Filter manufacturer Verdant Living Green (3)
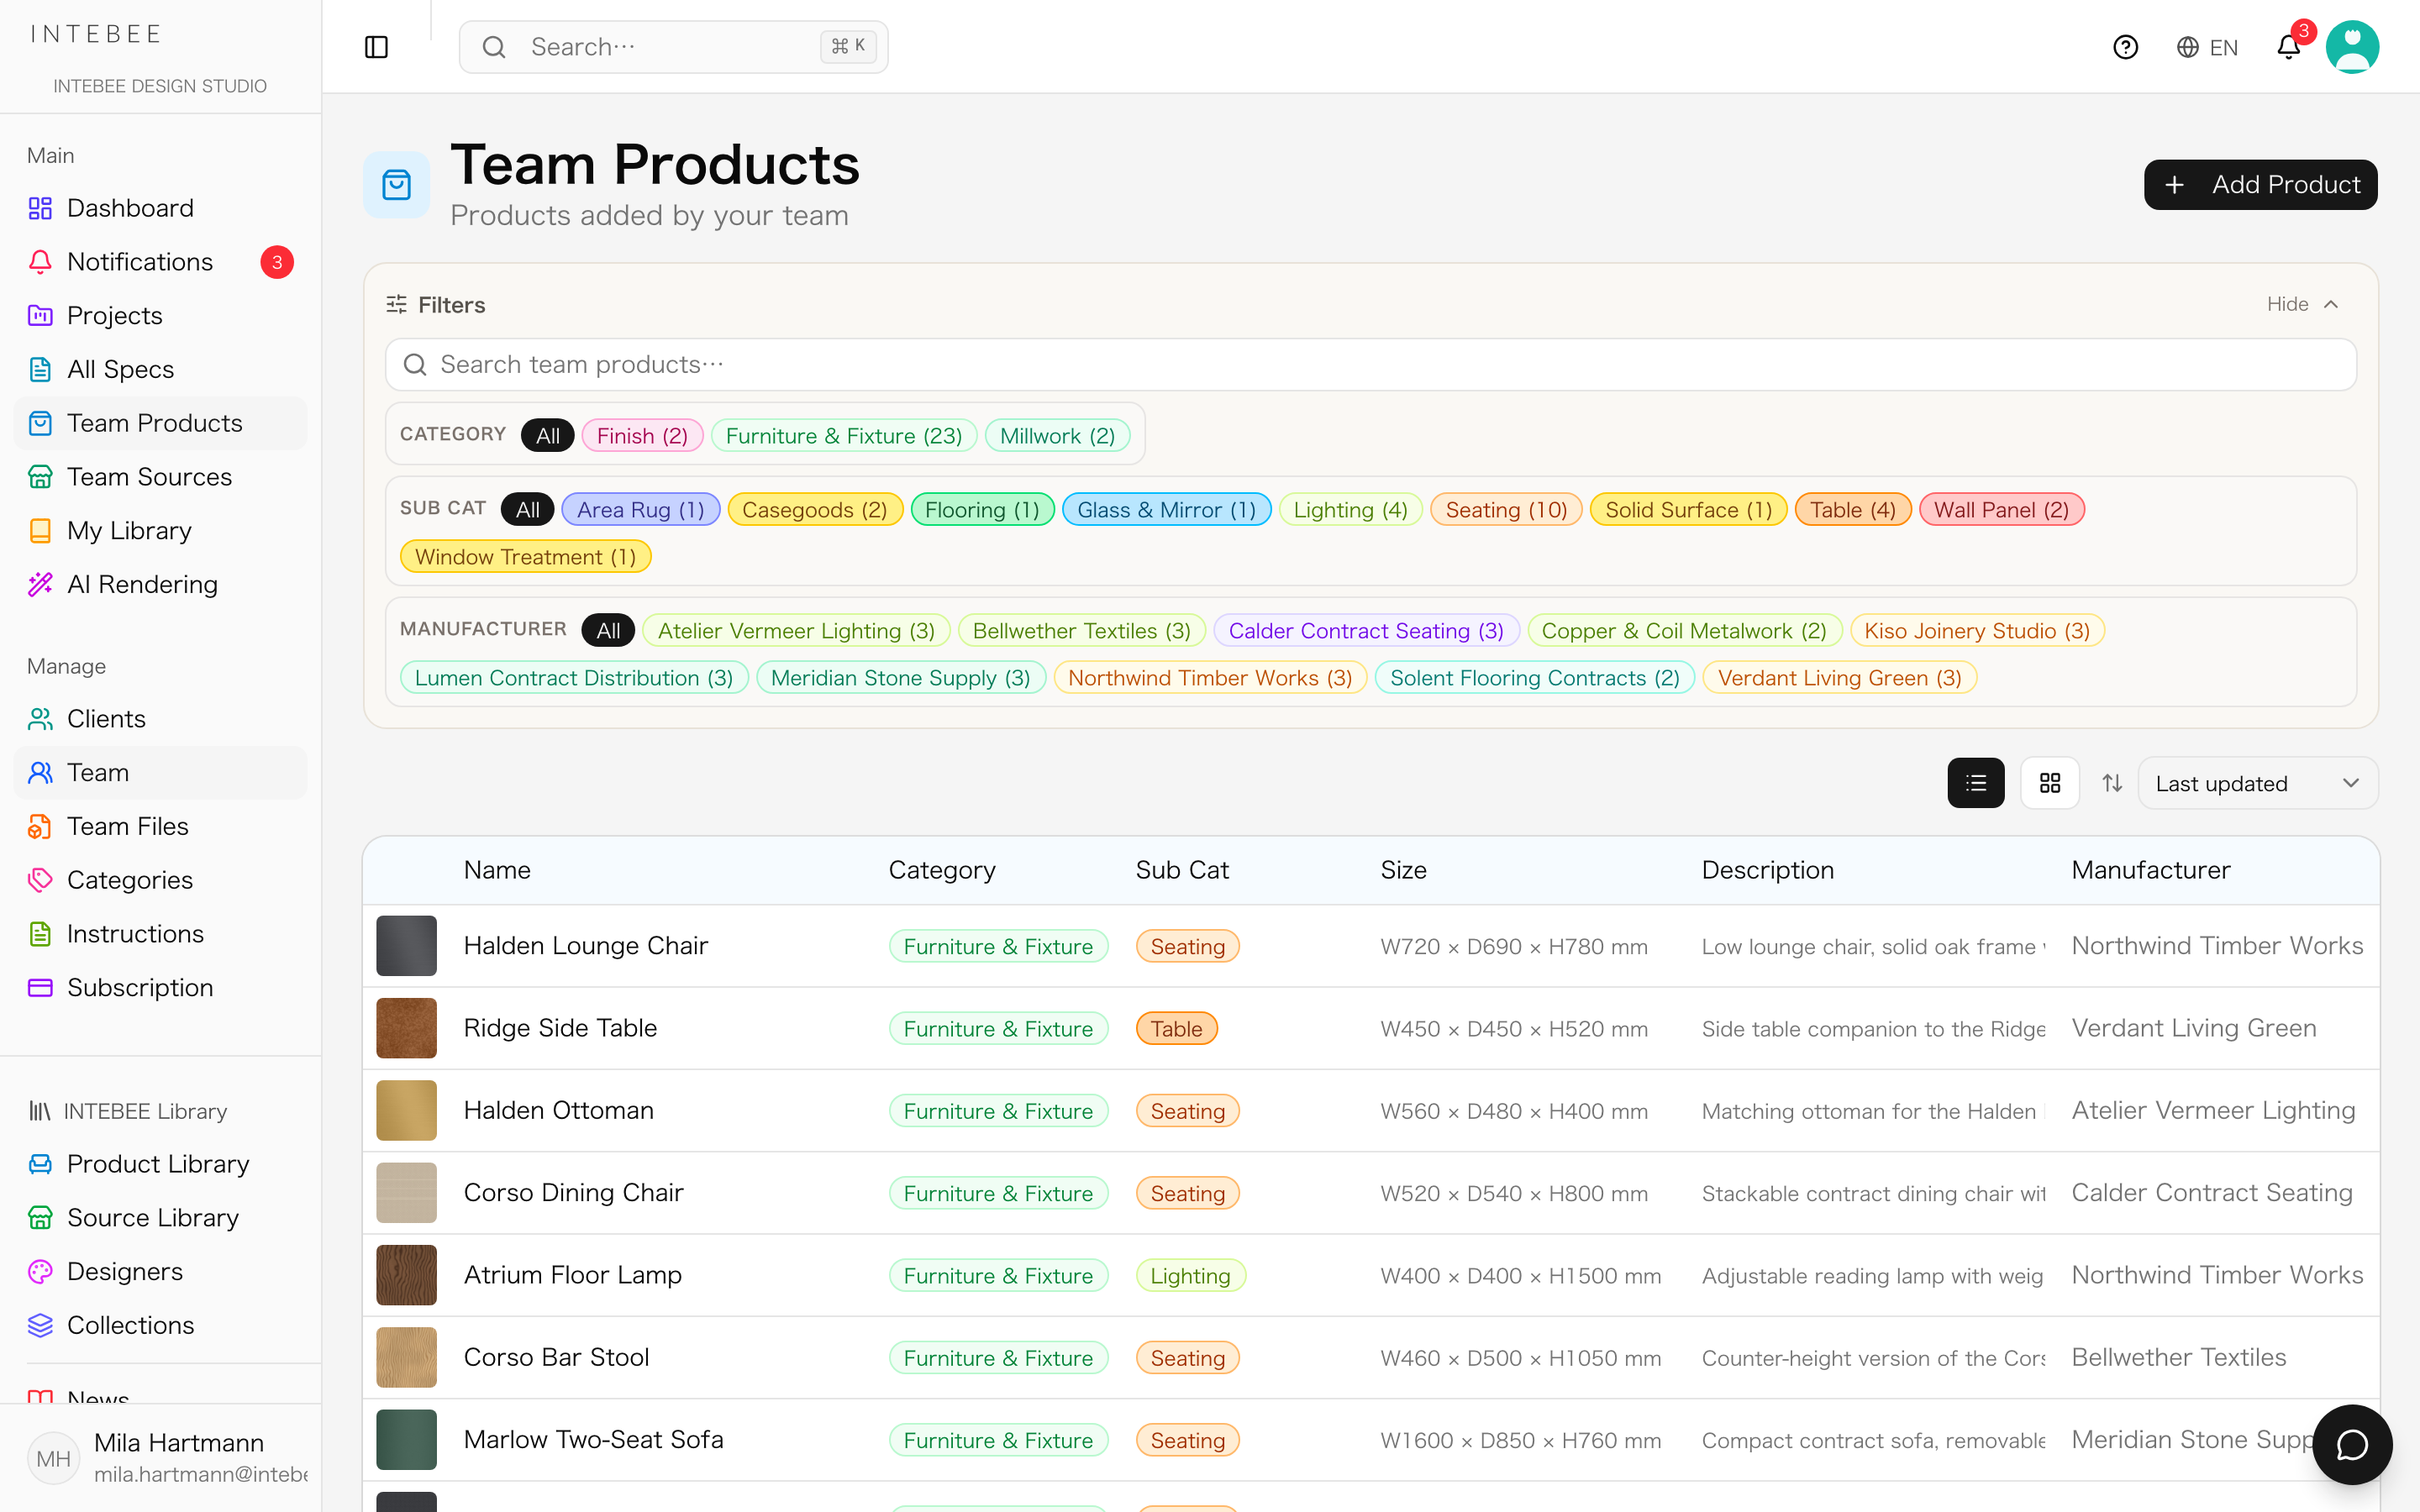The height and width of the screenshot is (1512, 2420). [1839, 677]
